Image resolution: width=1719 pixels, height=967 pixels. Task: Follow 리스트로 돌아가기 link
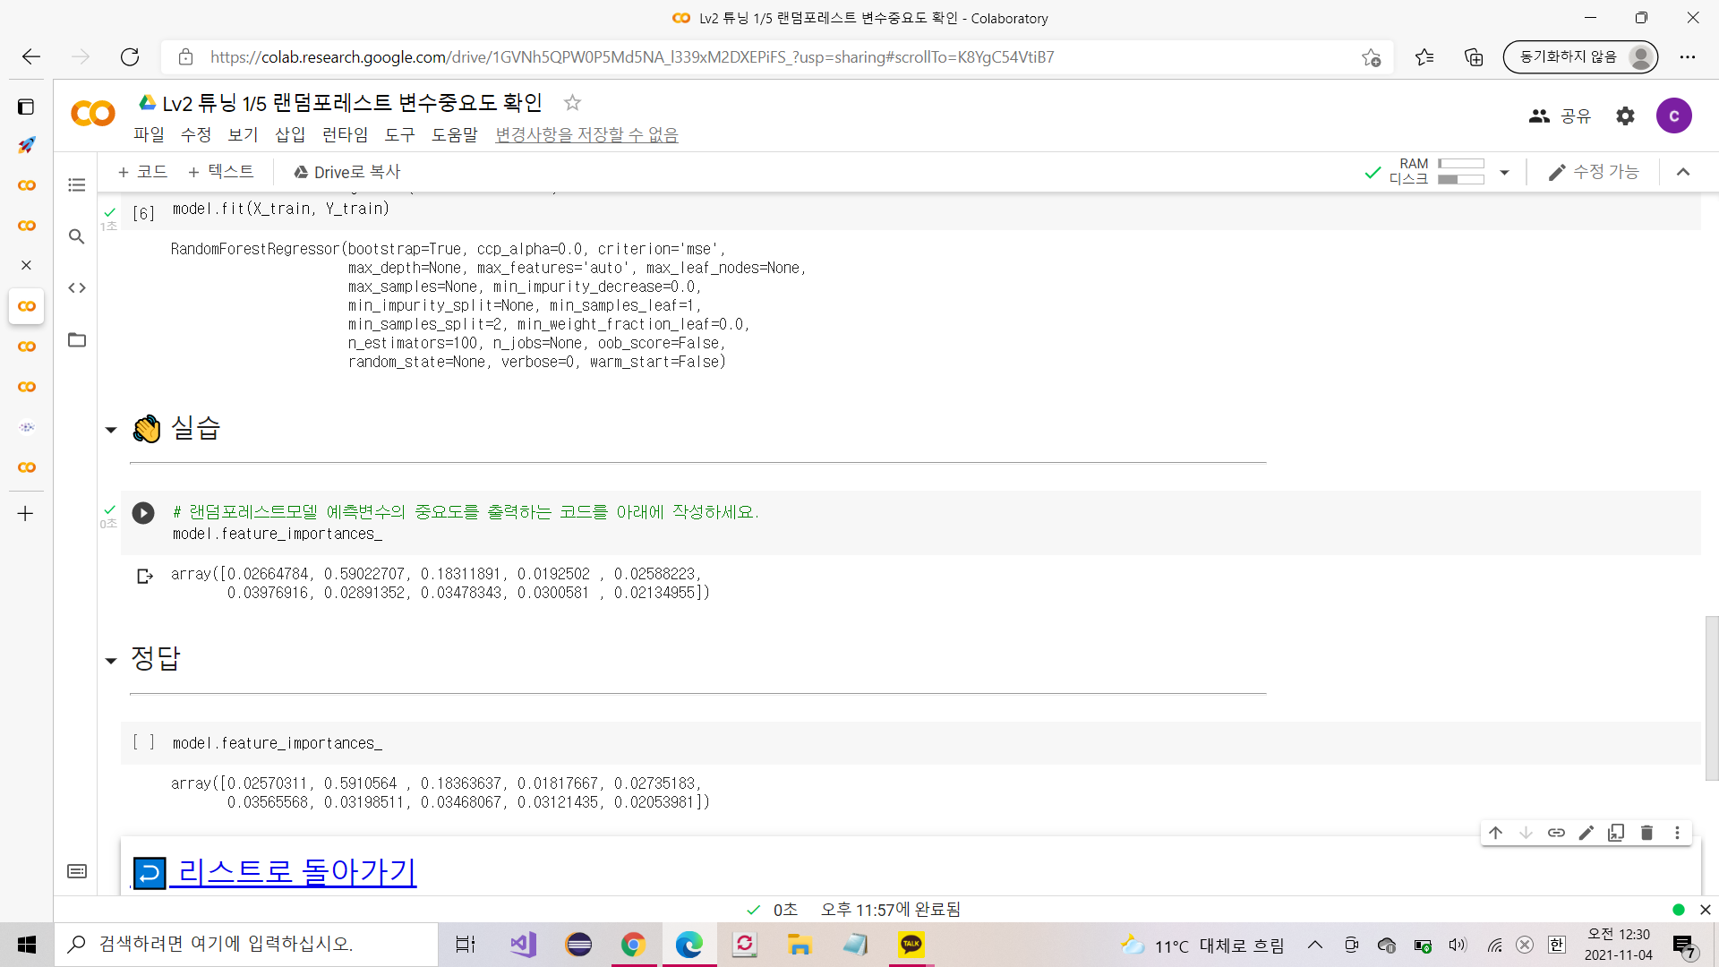296,871
